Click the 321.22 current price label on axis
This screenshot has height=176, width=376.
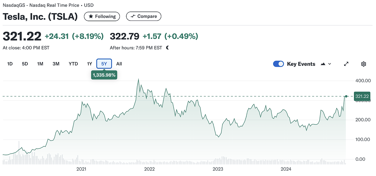(x=362, y=96)
